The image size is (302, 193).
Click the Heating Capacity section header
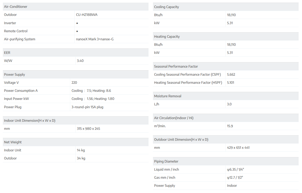(x=167, y=37)
